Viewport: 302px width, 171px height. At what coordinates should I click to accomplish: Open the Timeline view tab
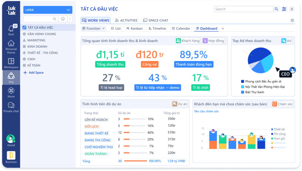coord(157,29)
